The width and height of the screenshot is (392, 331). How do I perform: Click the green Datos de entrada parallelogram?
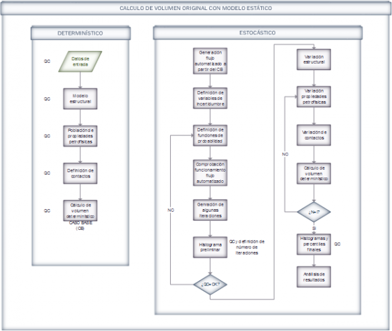80,62
